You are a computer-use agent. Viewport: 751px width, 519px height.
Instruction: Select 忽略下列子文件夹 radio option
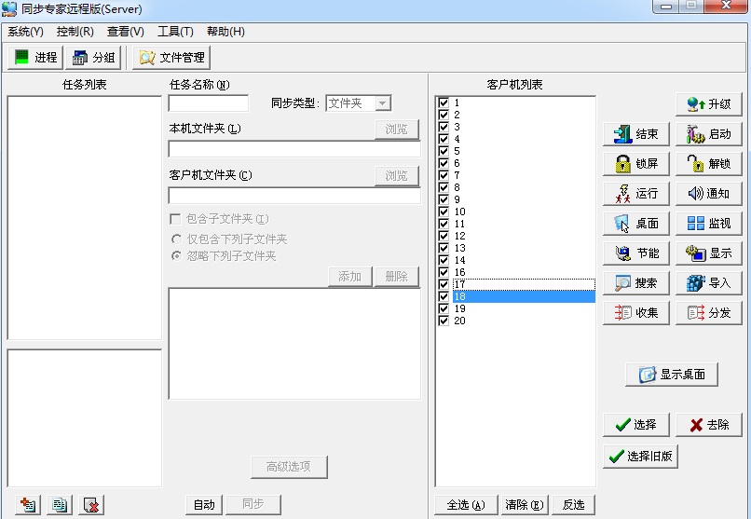(x=177, y=256)
